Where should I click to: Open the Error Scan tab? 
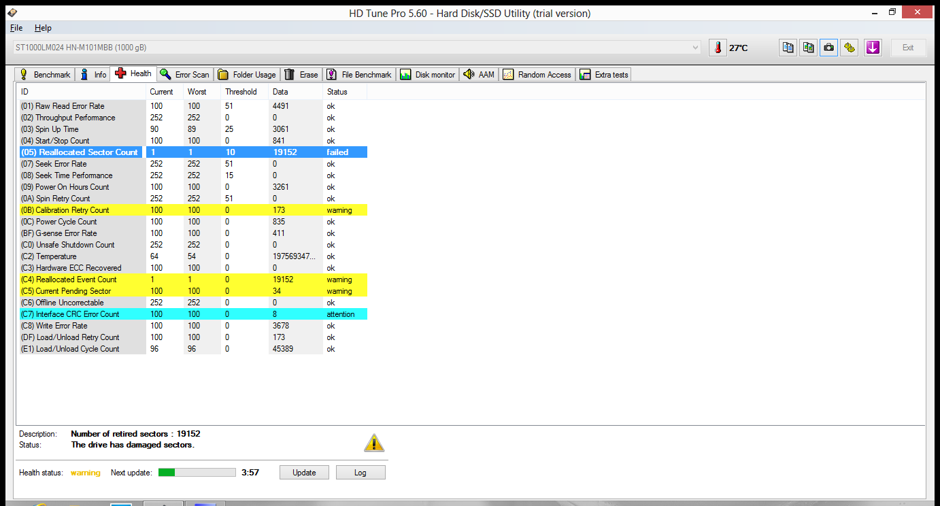[x=185, y=74]
